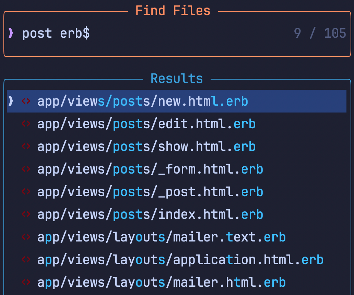Viewport: 354px width, 295px height.
Task: Click the ERB icon beside application.html.erb
Action: (x=26, y=260)
